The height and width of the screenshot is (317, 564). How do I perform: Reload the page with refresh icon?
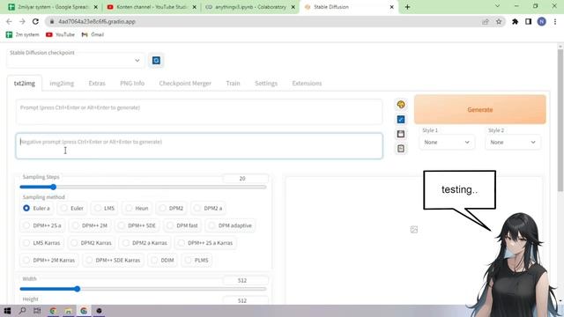coord(35,21)
